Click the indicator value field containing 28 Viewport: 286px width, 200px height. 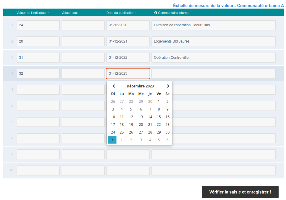click(38, 41)
